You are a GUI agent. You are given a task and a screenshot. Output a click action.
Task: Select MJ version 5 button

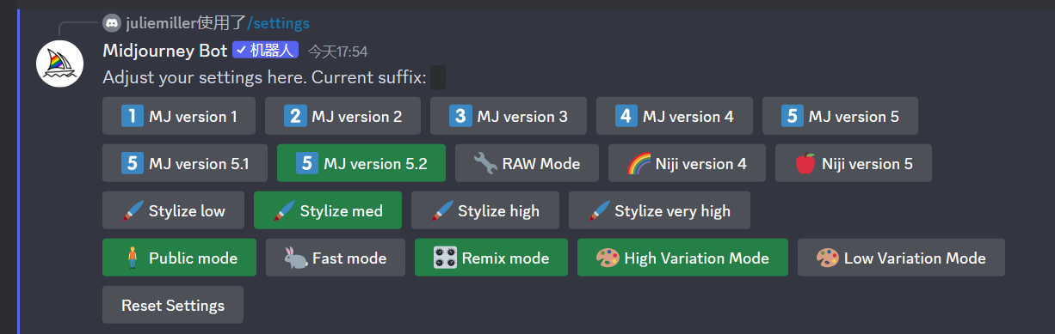coord(840,116)
